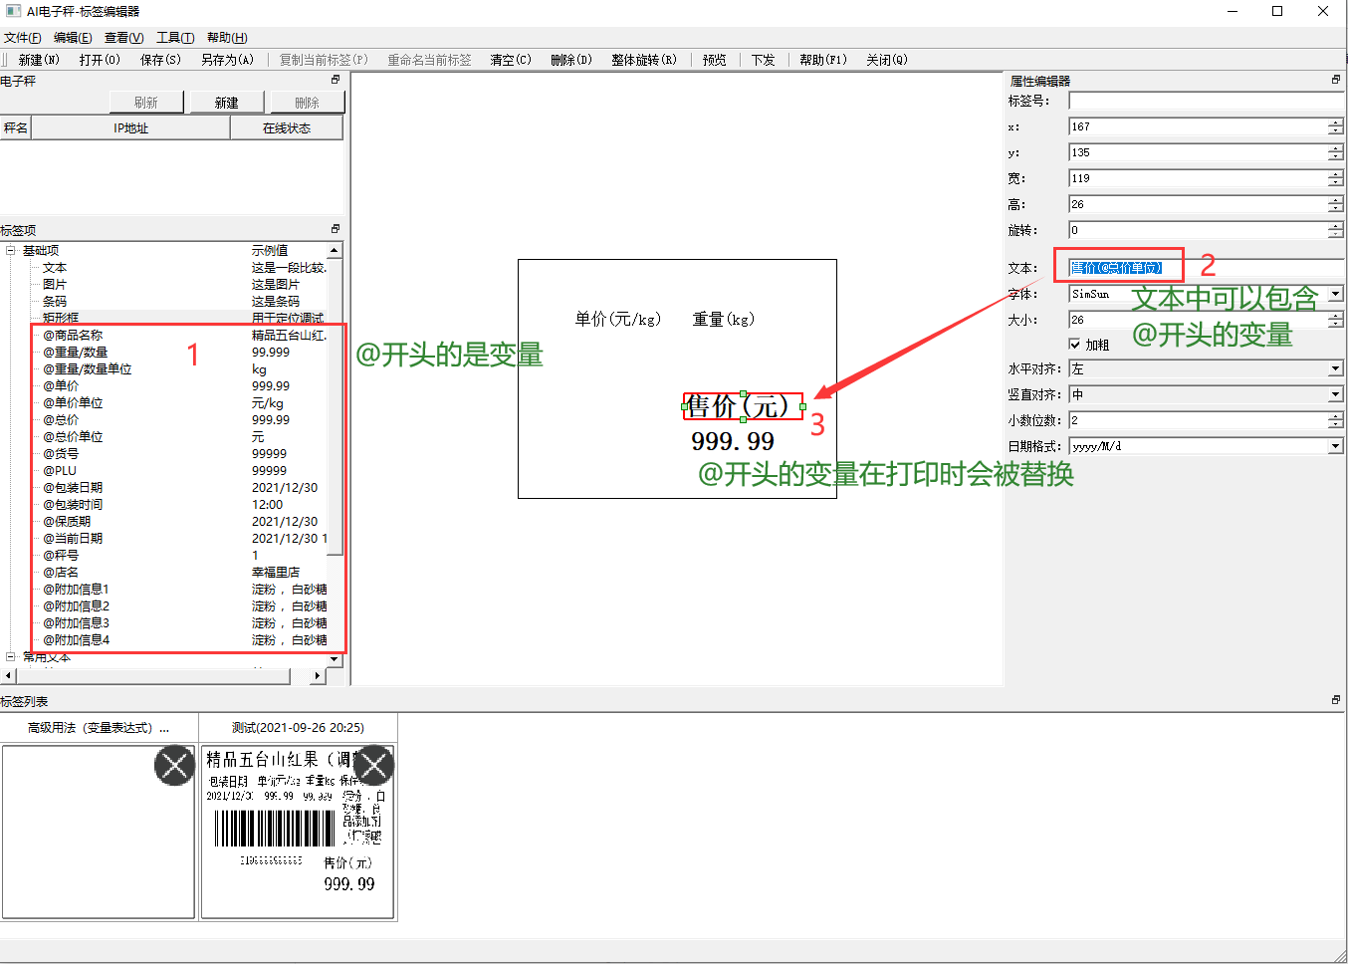The width and height of the screenshot is (1348, 964).
Task: Open the 水平对齐 alignment dropdown
Action: click(x=1335, y=368)
